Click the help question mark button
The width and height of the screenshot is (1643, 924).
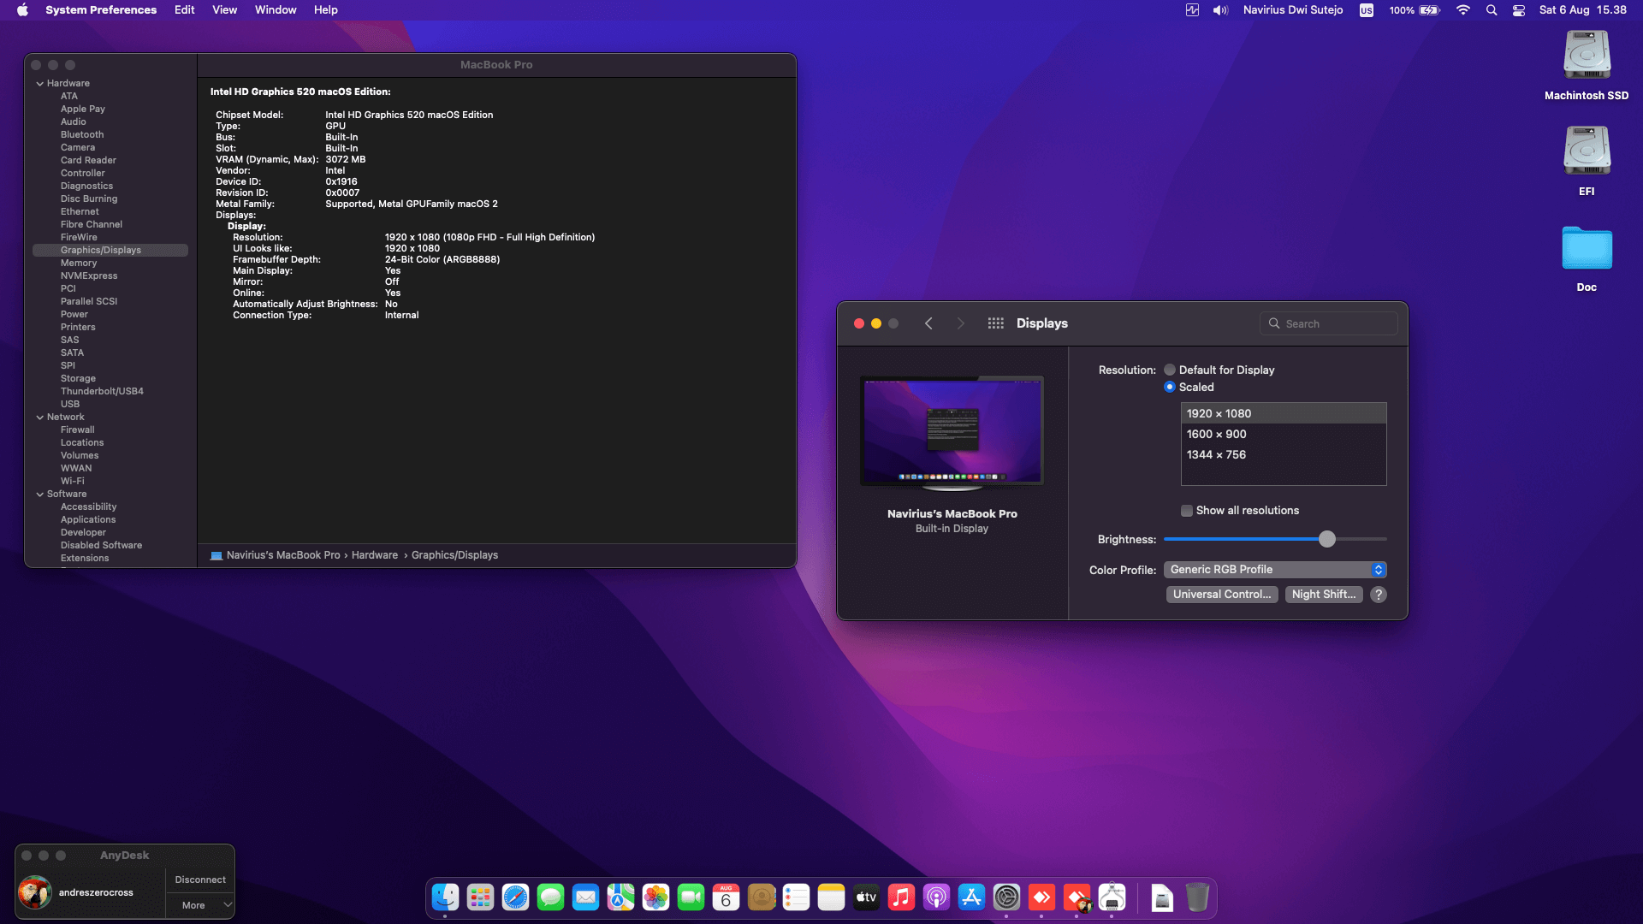(x=1378, y=595)
